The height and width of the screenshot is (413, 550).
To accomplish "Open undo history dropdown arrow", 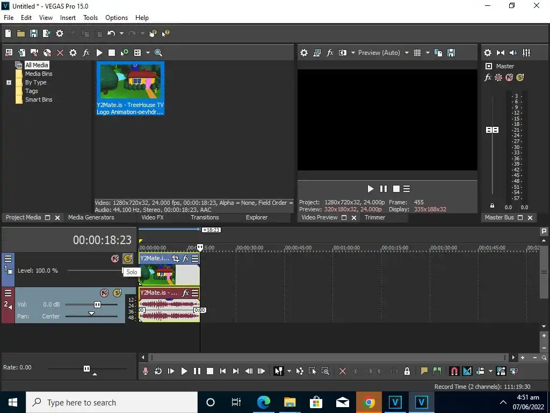I will pos(121,33).
